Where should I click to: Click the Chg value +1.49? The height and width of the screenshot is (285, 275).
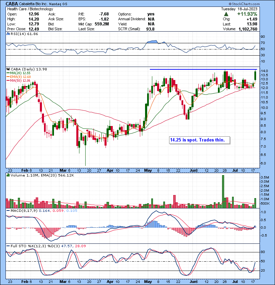(252, 19)
